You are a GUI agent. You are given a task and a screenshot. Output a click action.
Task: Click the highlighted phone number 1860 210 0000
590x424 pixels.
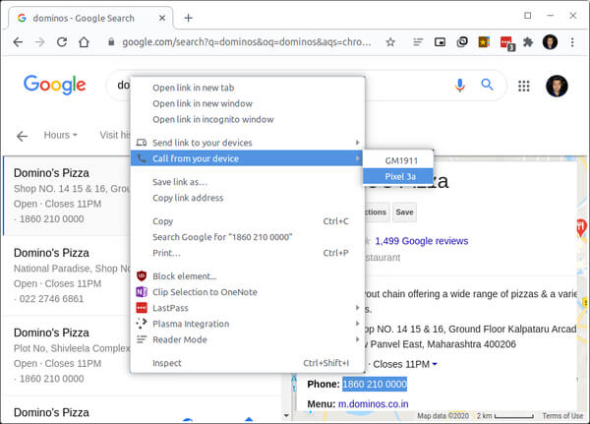[x=375, y=384]
